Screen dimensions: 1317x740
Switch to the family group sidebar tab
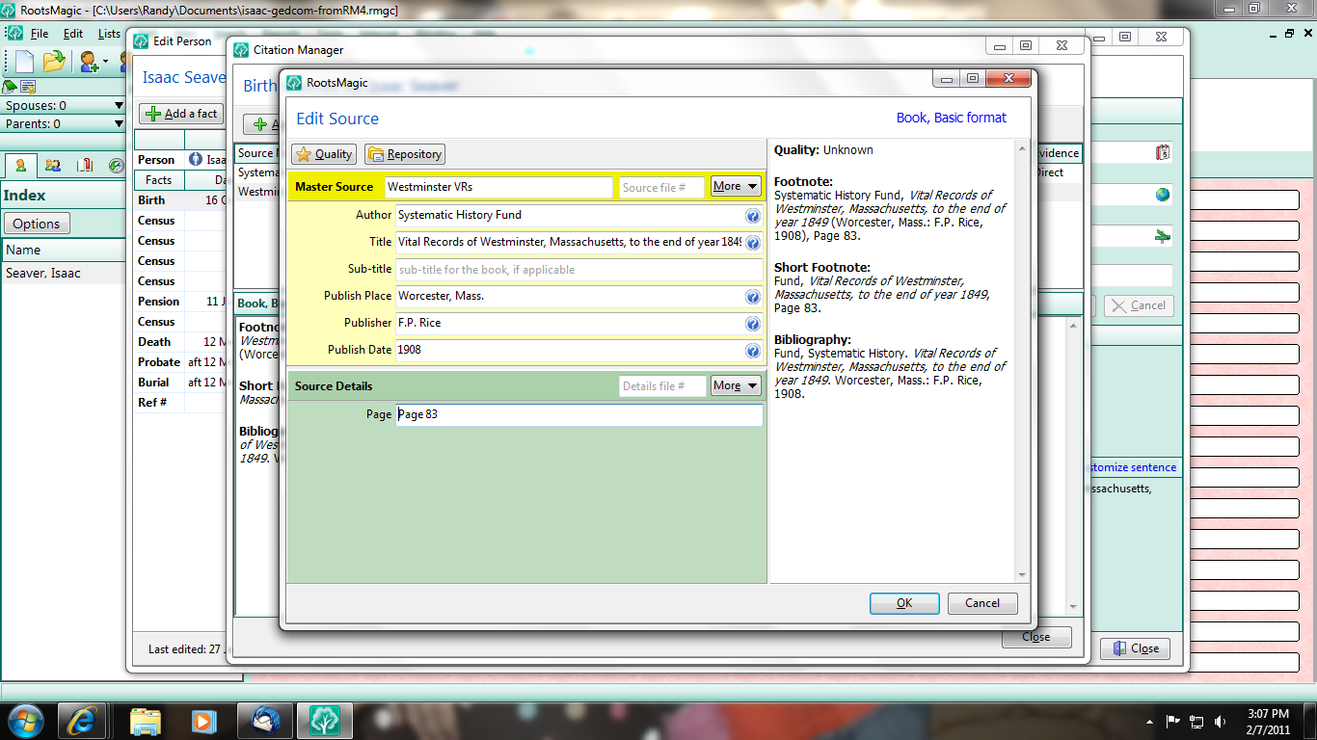[x=53, y=166]
